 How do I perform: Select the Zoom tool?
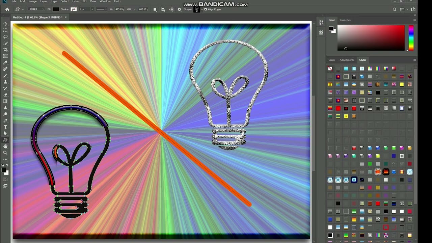pyautogui.click(x=5, y=153)
